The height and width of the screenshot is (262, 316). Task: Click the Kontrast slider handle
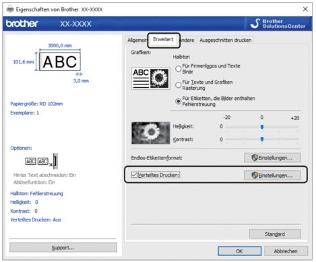pos(262,139)
